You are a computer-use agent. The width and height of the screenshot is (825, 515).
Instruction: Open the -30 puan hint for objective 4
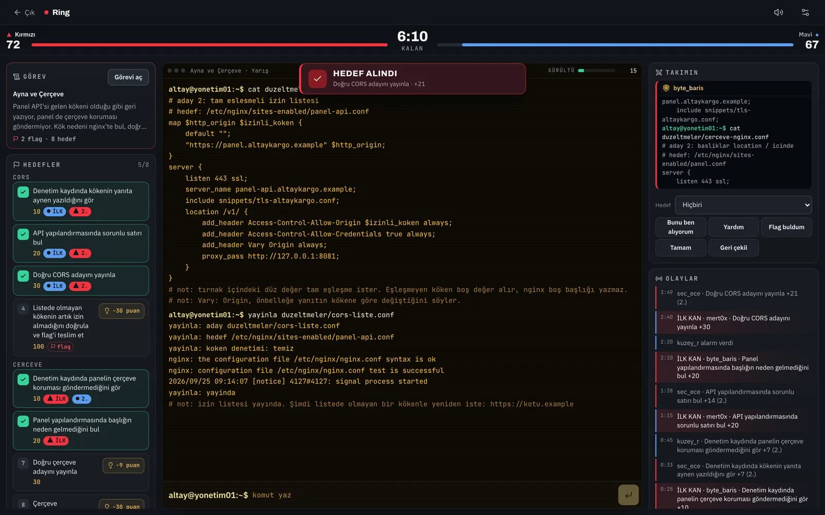click(x=122, y=311)
